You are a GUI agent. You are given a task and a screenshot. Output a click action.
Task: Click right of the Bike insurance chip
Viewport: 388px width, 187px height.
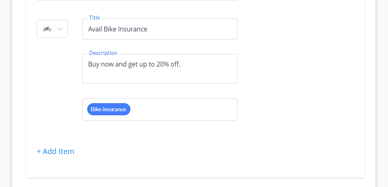[x=183, y=110]
